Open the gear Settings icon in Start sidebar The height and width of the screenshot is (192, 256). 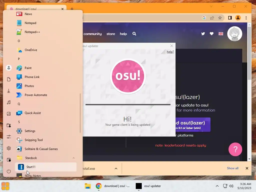pos(9,148)
